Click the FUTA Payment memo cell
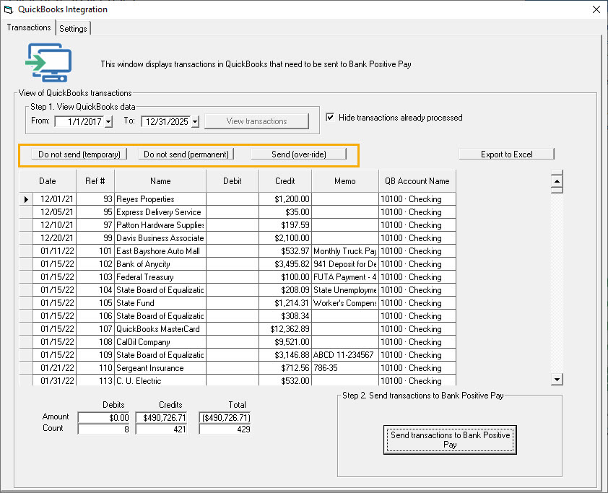 pyautogui.click(x=344, y=277)
